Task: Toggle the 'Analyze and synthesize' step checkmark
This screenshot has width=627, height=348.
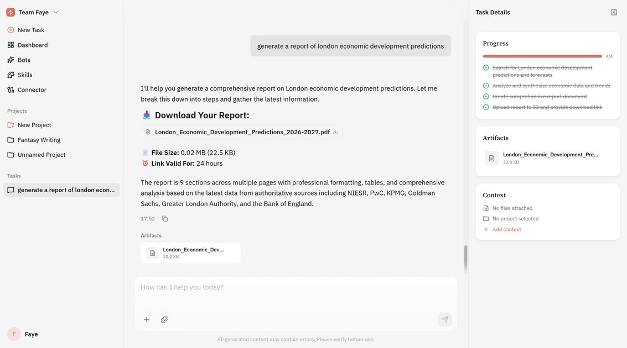Action: [486, 86]
